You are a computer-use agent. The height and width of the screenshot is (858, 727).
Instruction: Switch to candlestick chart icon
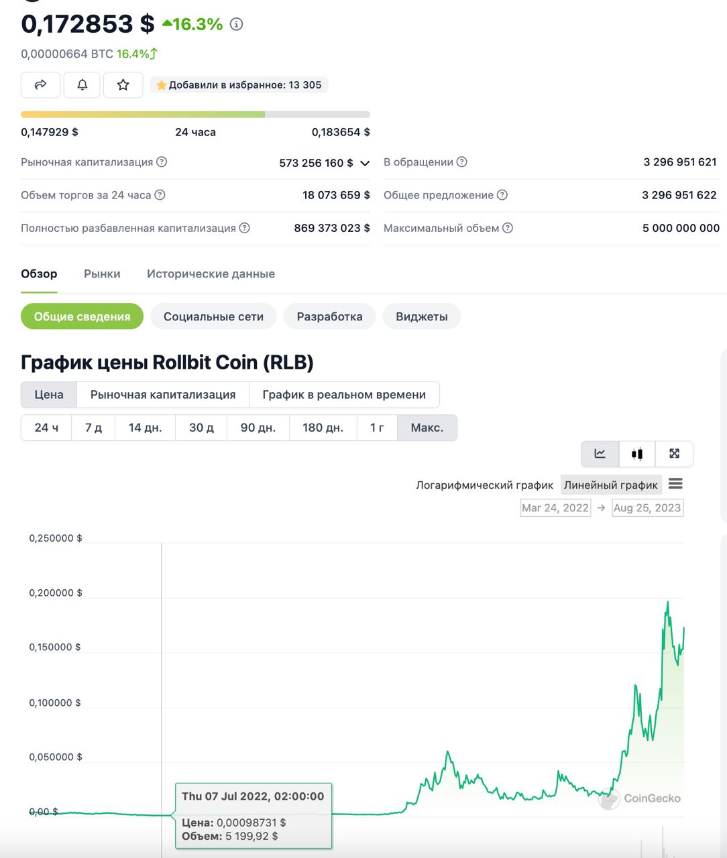pyautogui.click(x=637, y=454)
